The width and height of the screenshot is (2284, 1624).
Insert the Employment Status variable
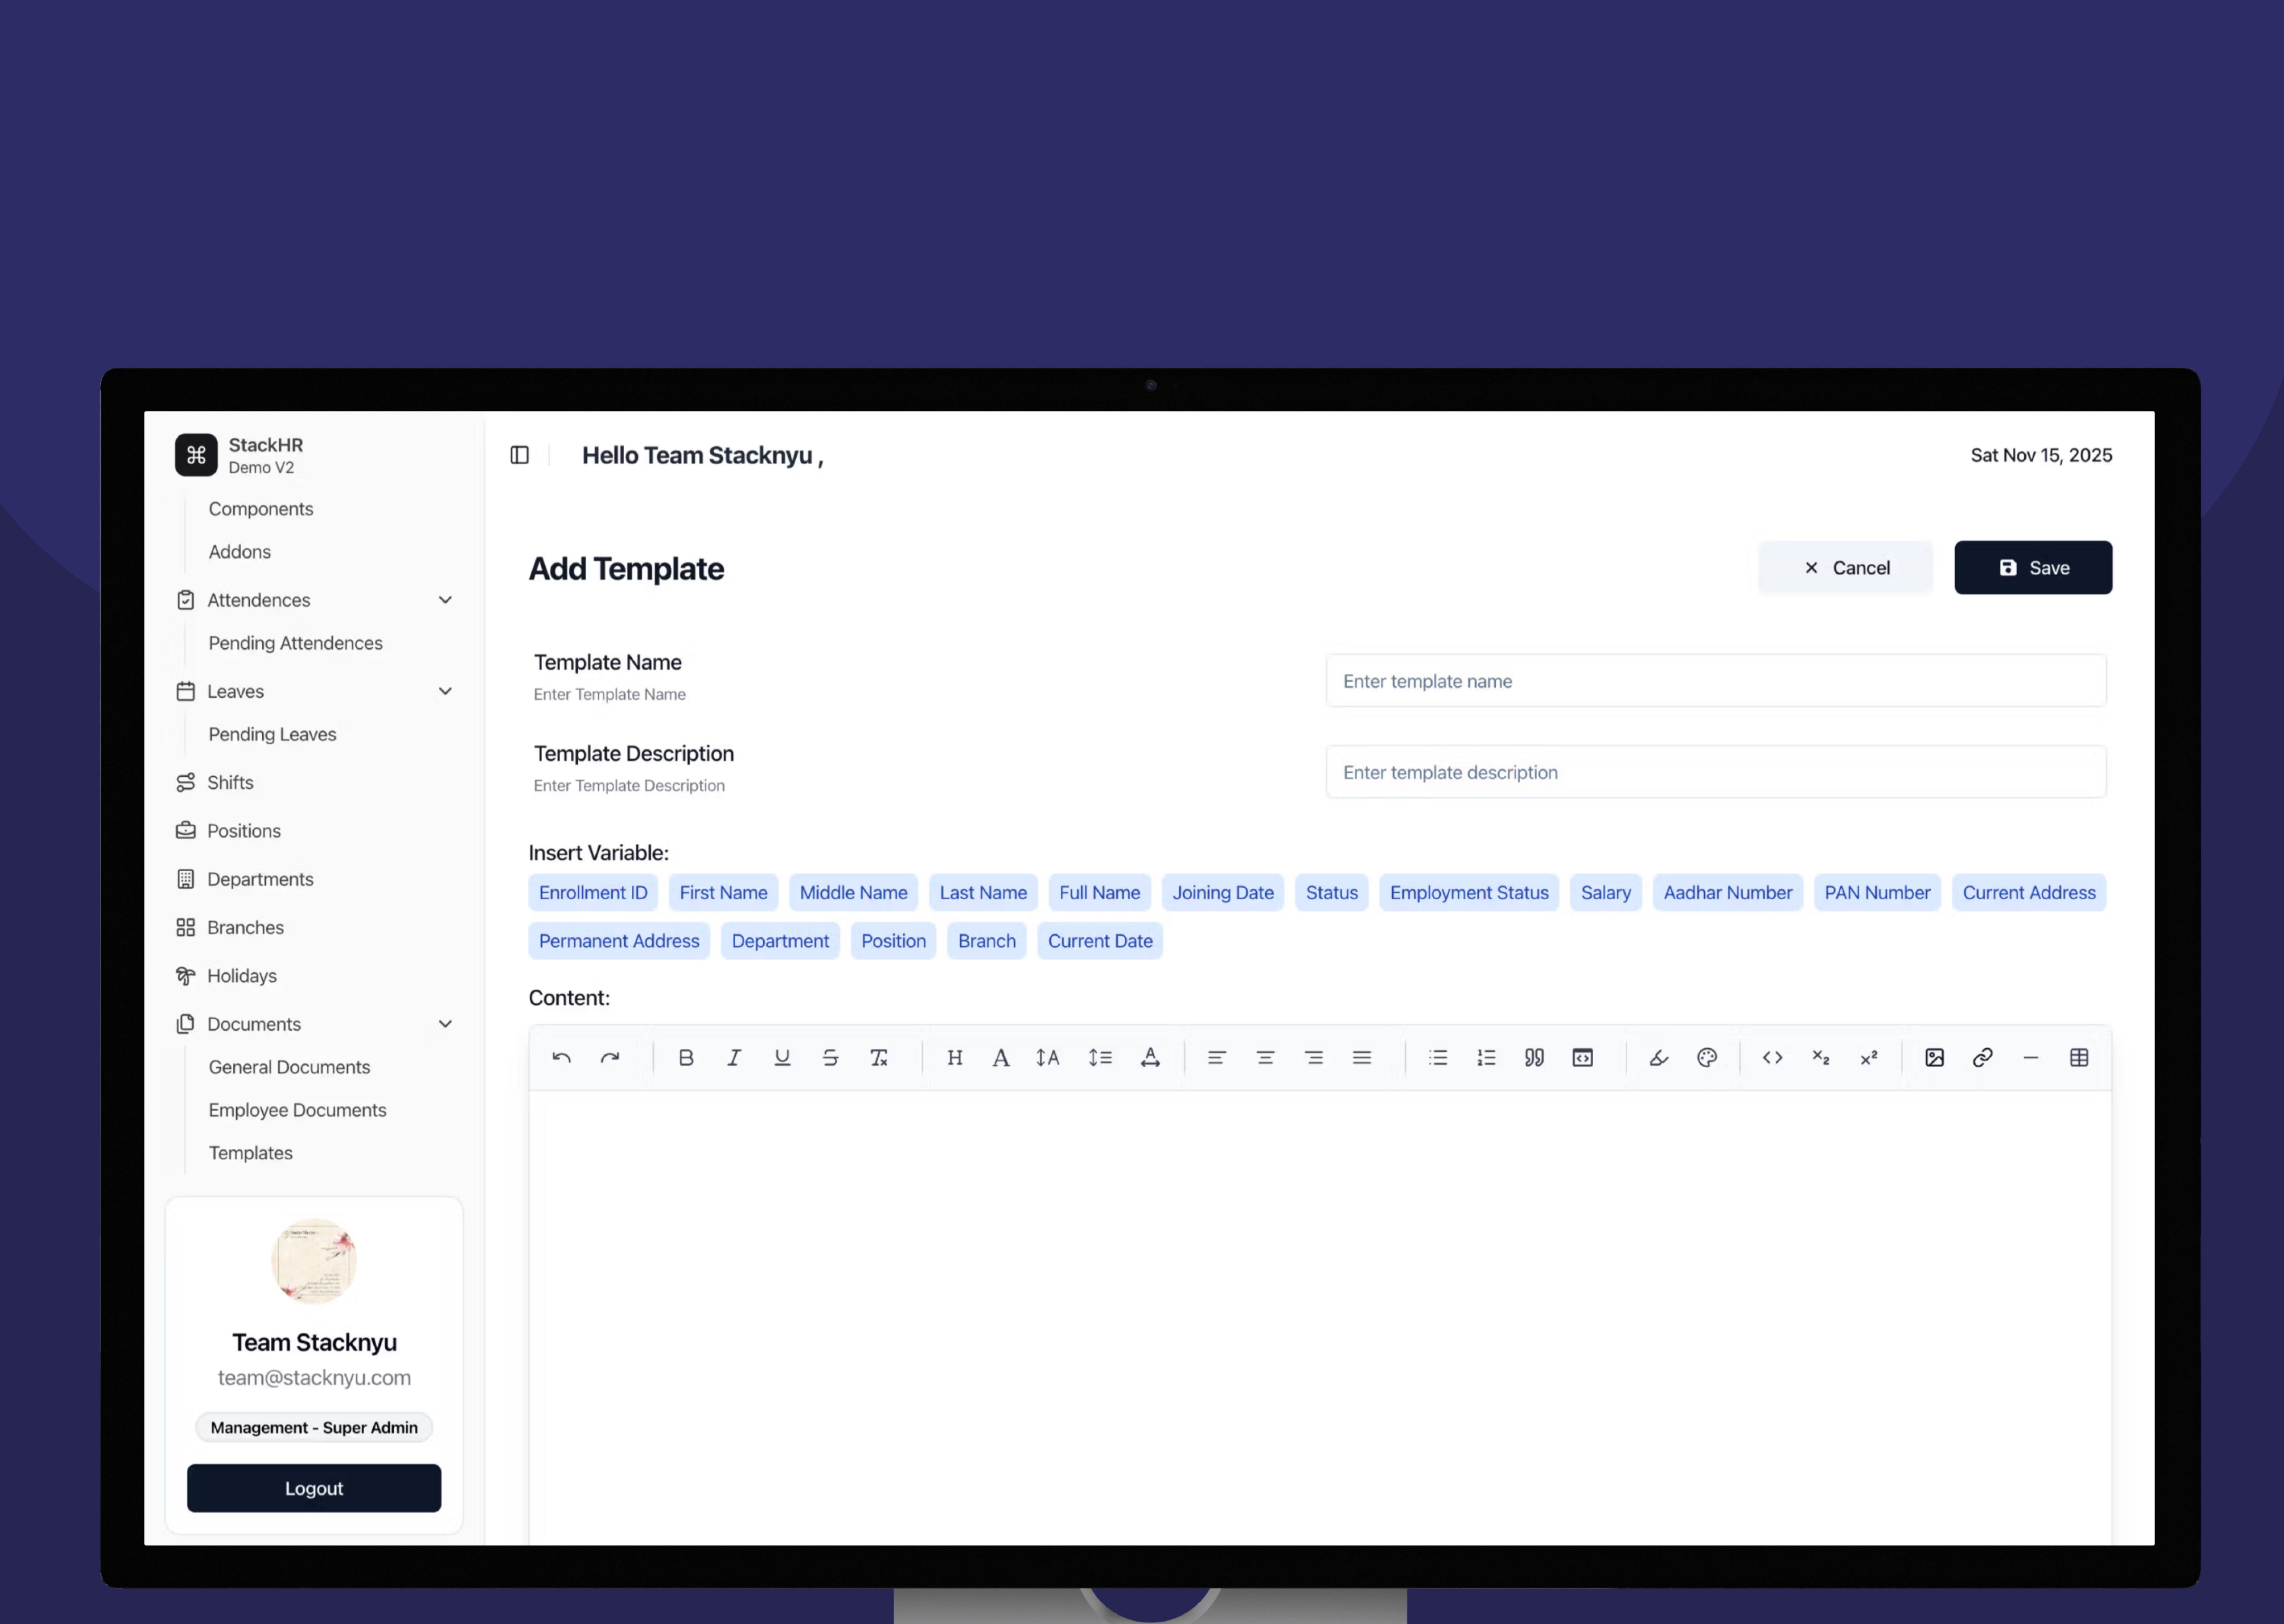coord(1469,892)
